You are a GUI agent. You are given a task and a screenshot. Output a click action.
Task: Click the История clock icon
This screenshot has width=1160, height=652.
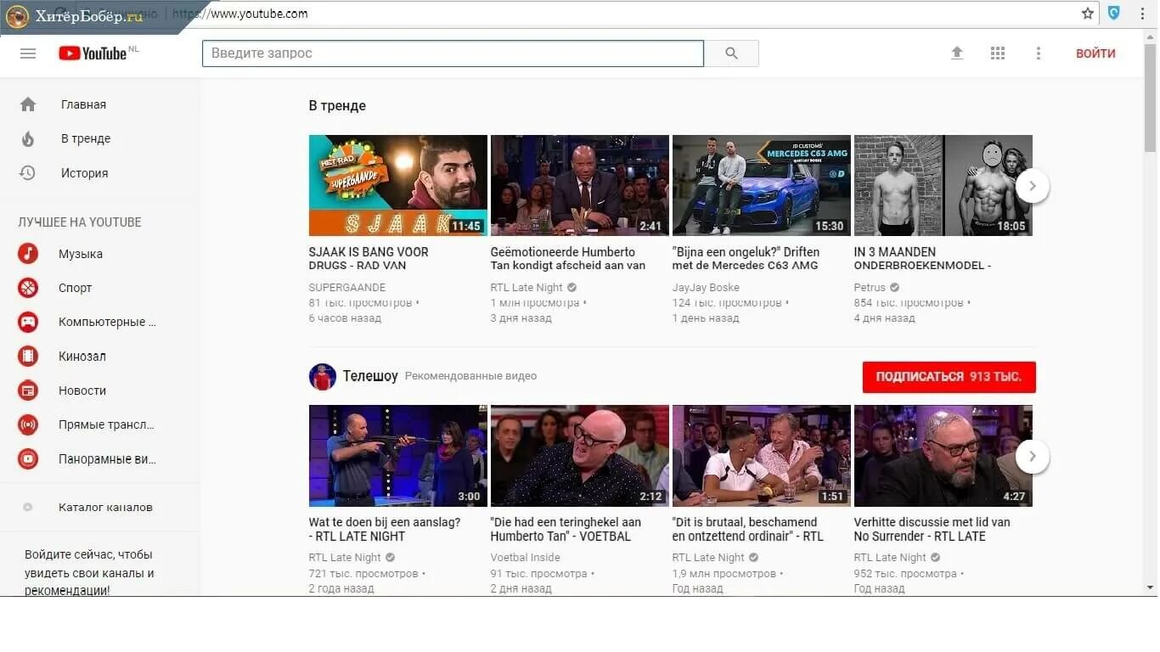click(x=28, y=173)
